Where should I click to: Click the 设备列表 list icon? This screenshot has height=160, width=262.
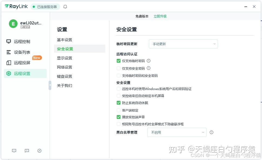pyautogui.click(x=9, y=52)
